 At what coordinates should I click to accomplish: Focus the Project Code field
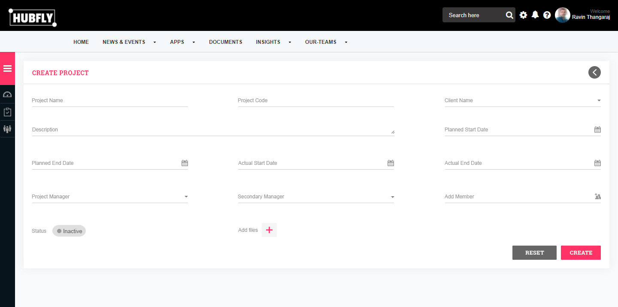coord(316,100)
